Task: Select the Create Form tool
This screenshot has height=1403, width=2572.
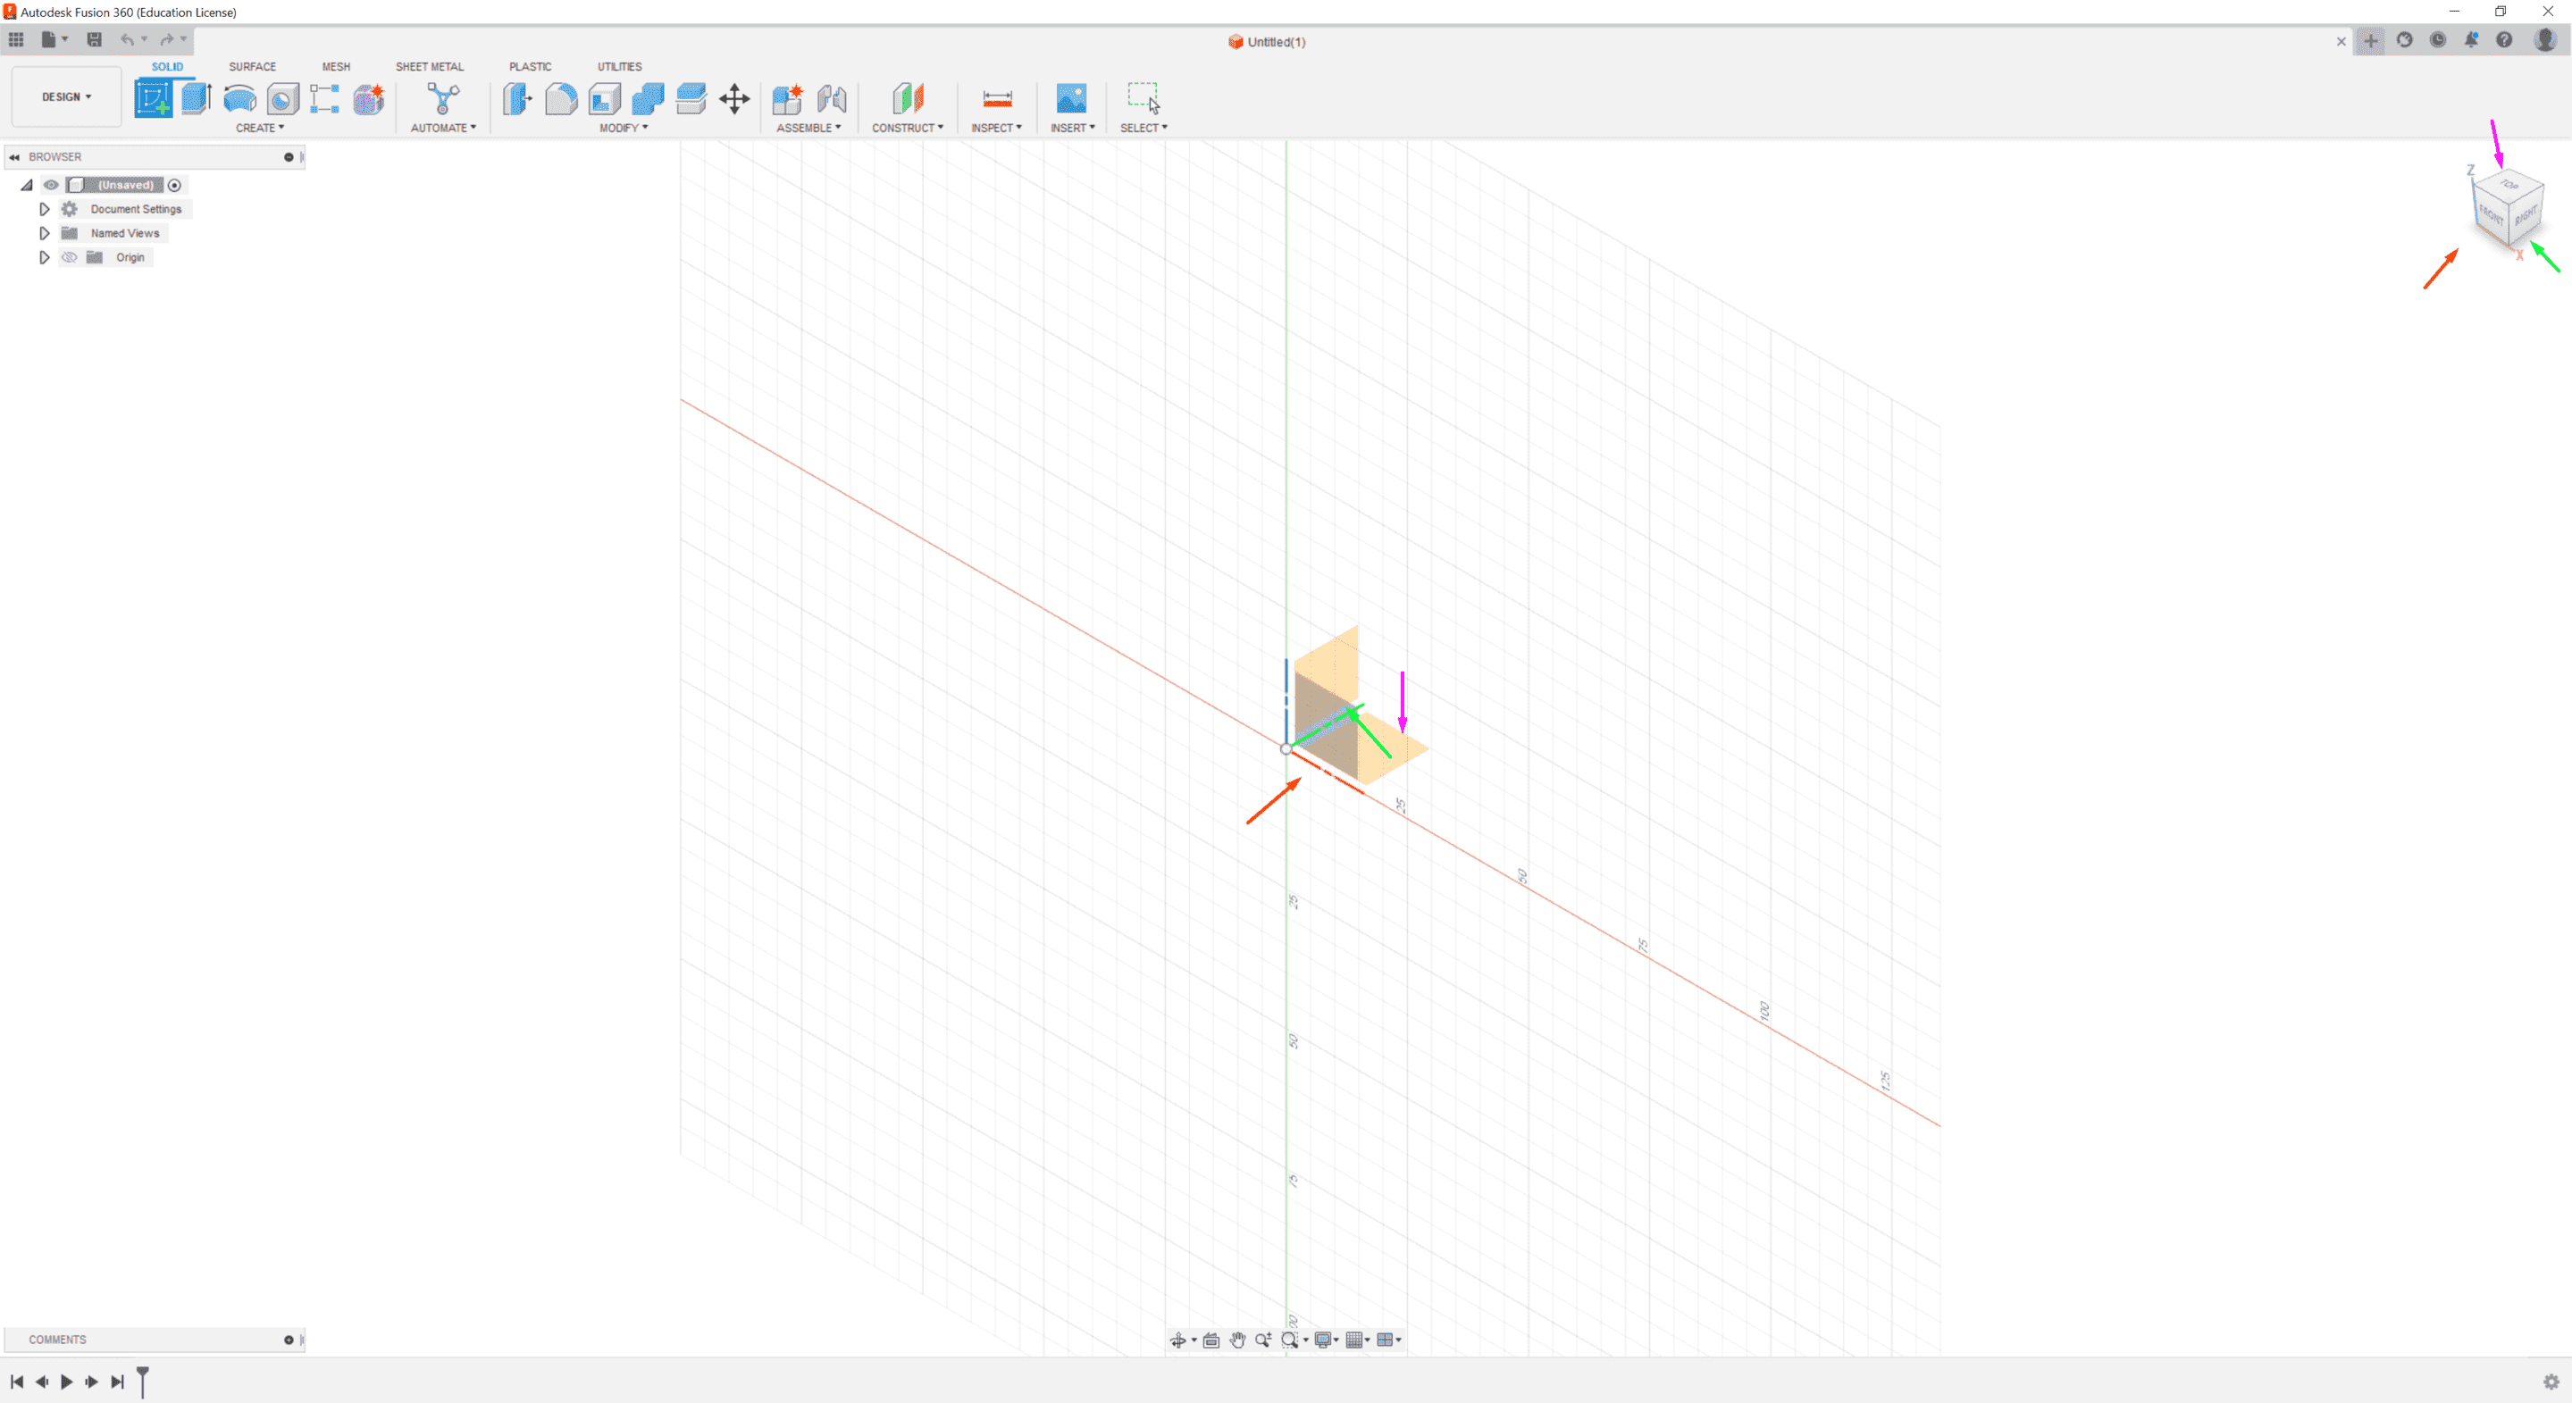Action: [368, 99]
